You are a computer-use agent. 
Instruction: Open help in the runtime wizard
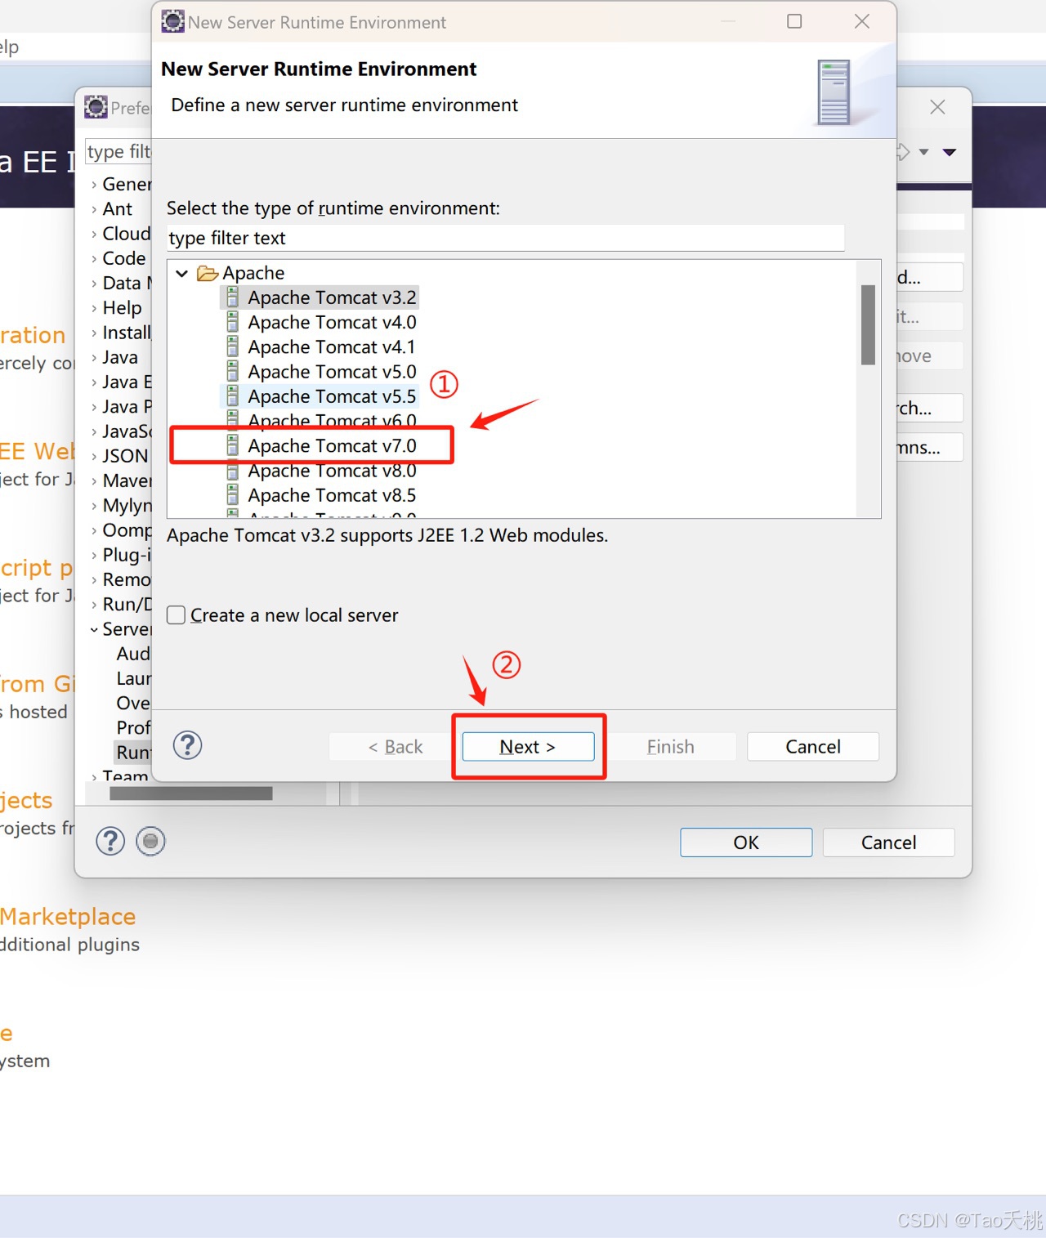point(188,745)
